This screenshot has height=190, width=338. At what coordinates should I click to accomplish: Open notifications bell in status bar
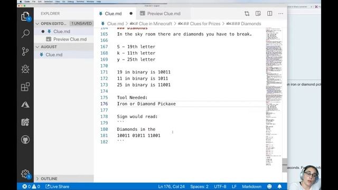[x=279, y=186]
